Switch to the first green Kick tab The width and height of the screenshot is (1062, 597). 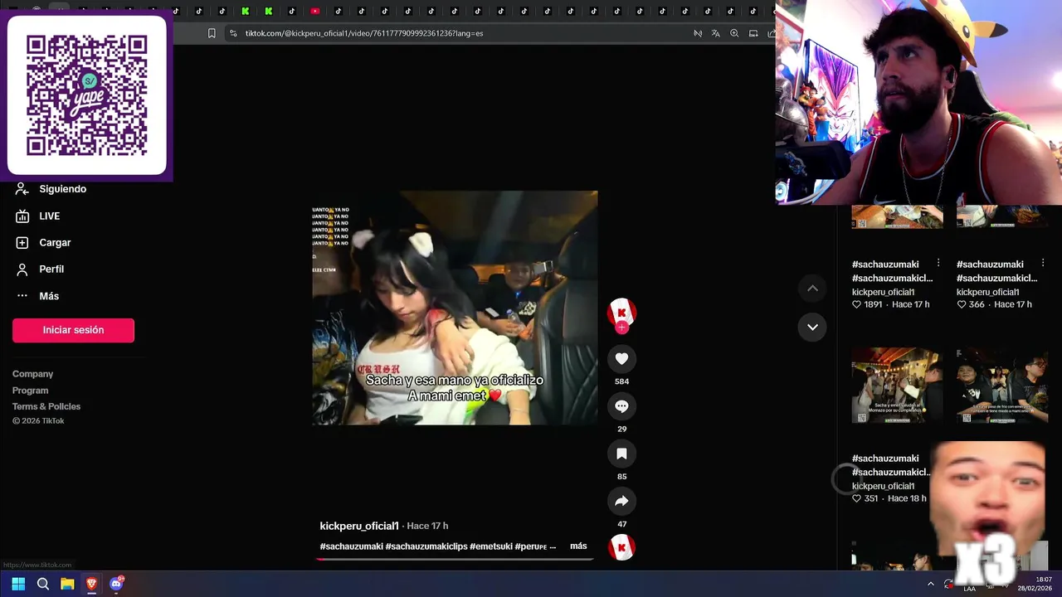[x=246, y=11]
